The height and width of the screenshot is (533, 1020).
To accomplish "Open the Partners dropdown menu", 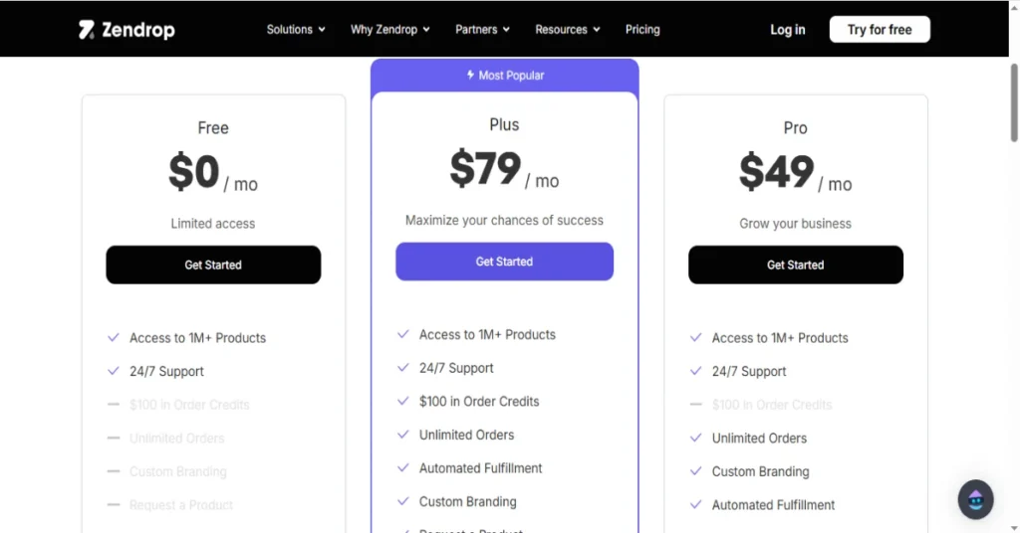I will (483, 29).
